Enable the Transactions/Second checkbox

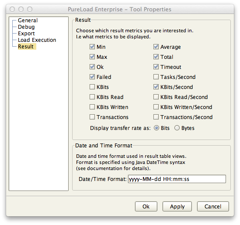156,117
